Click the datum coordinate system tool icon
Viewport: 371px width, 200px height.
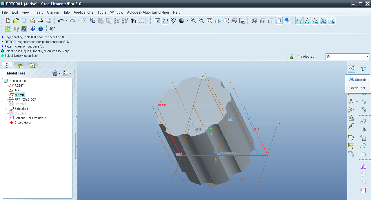351,110
